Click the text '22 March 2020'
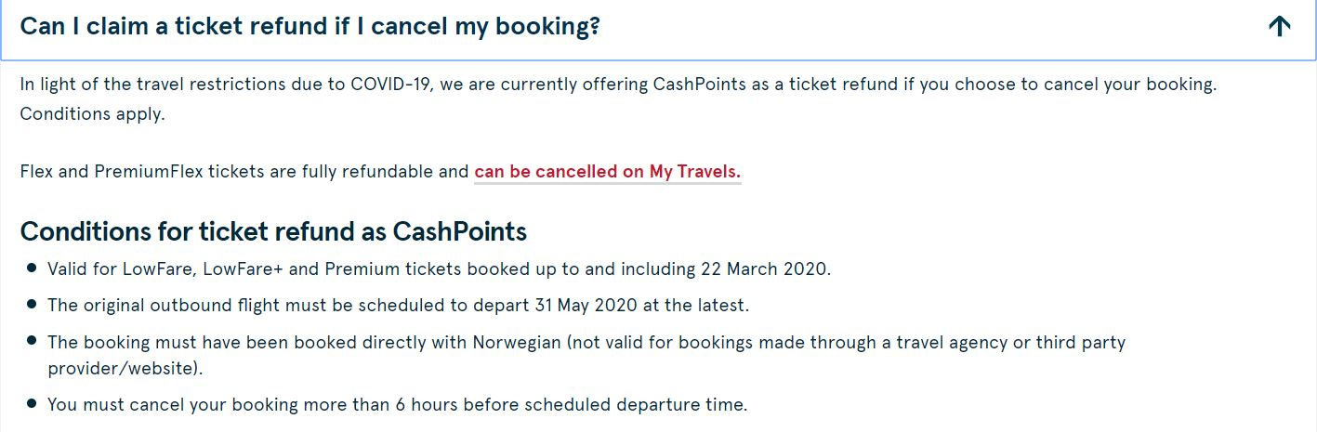Screen dimensions: 1317x432 coord(765,269)
